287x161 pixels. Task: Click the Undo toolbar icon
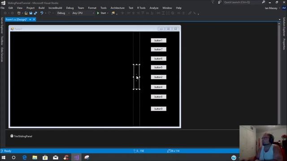pyautogui.click(x=42, y=13)
